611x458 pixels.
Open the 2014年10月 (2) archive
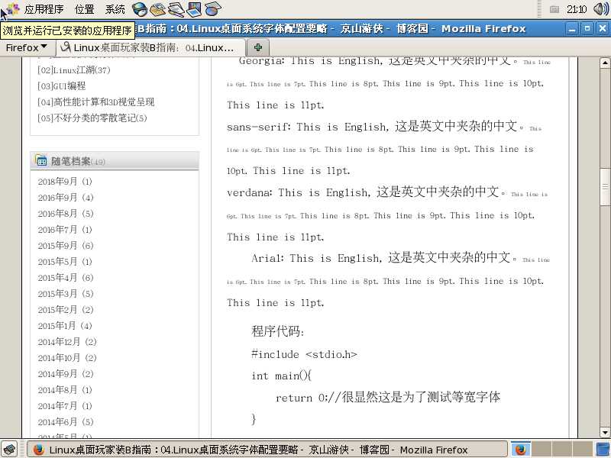(67, 357)
